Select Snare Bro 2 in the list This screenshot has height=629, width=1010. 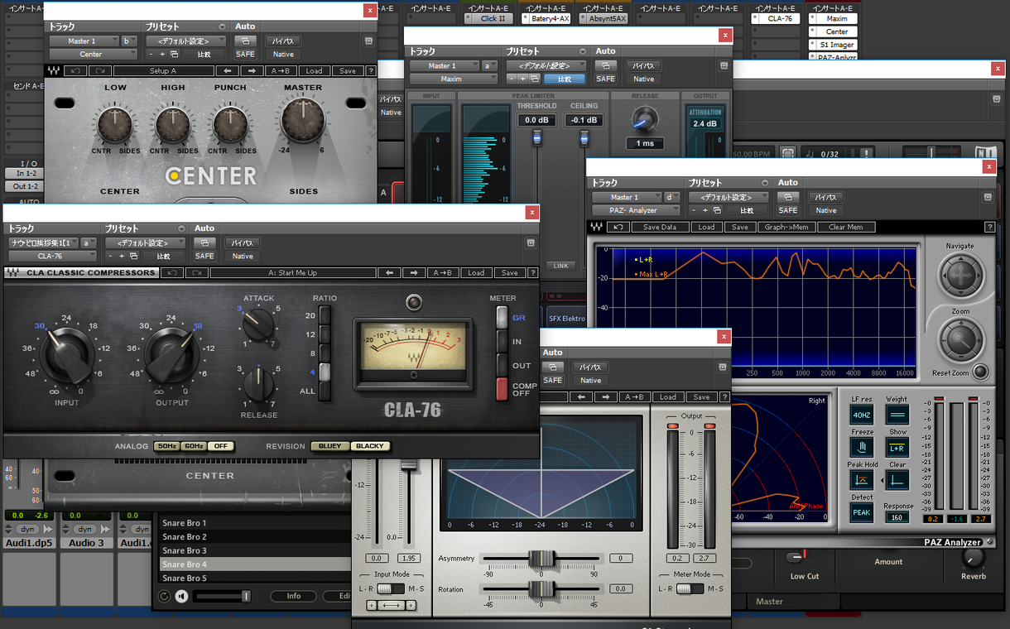tap(255, 536)
